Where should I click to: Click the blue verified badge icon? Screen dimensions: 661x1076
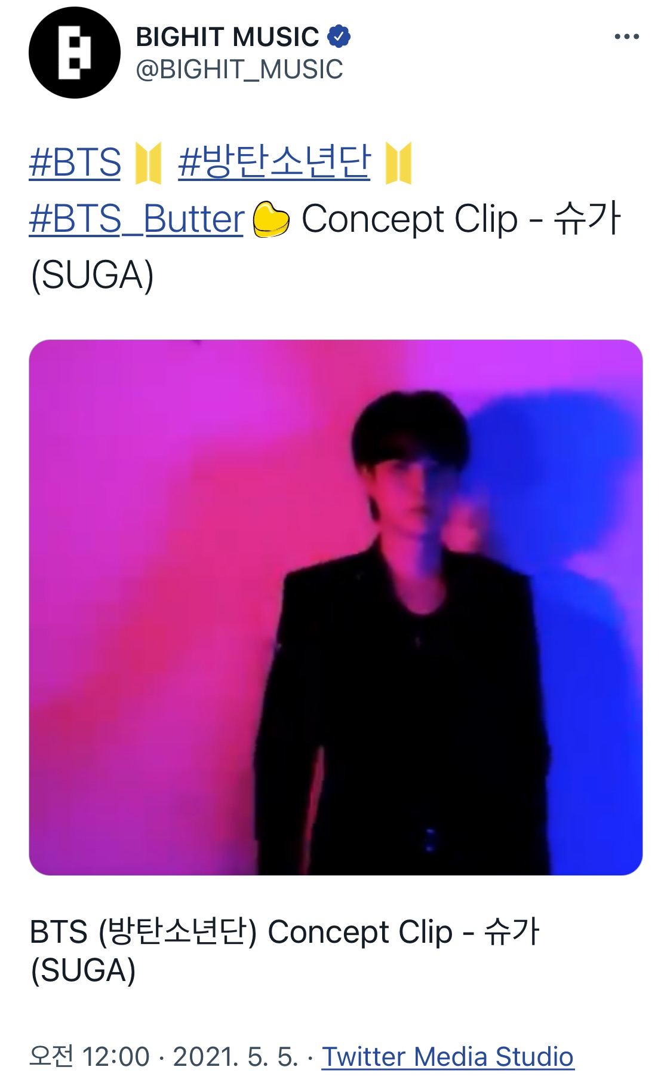339,36
